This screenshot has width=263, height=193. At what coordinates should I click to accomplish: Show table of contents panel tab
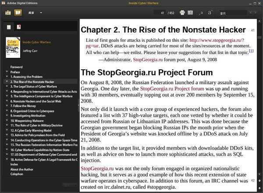click(9, 27)
